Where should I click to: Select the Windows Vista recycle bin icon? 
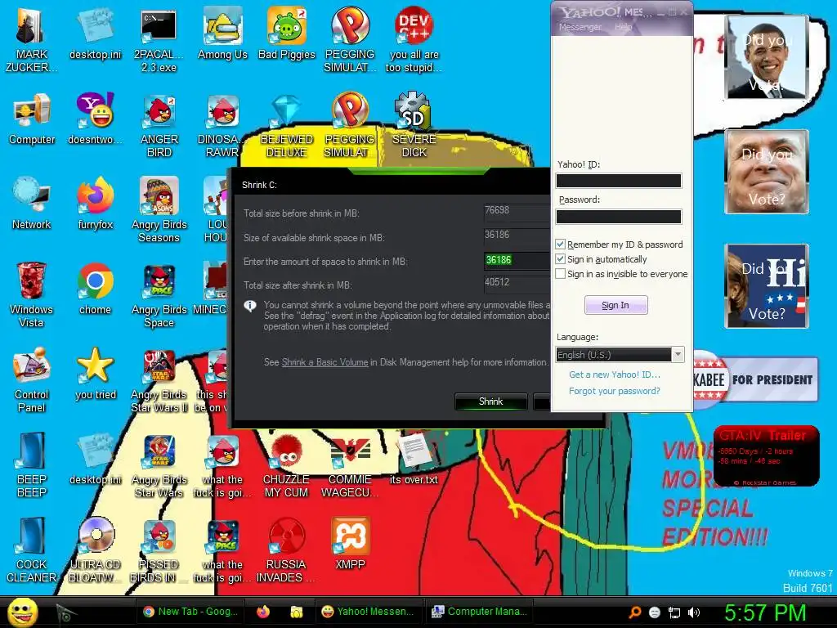pyautogui.click(x=32, y=295)
